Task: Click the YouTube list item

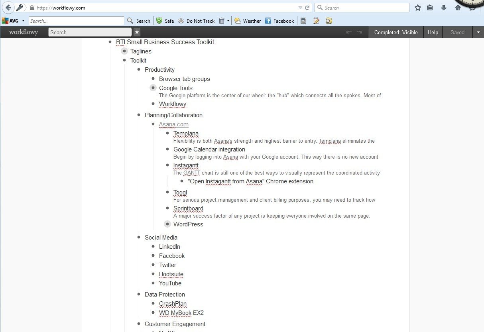Action: coord(170,283)
